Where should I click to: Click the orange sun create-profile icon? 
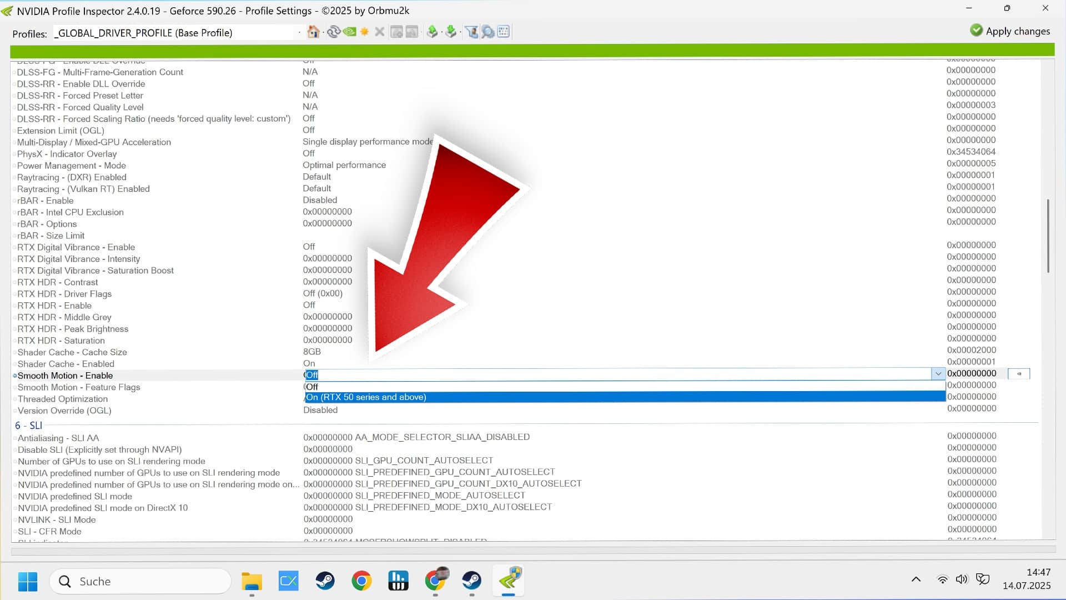(364, 32)
